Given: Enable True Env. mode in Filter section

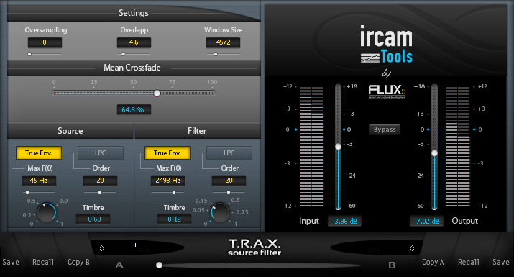Looking at the screenshot, I should 167,153.
